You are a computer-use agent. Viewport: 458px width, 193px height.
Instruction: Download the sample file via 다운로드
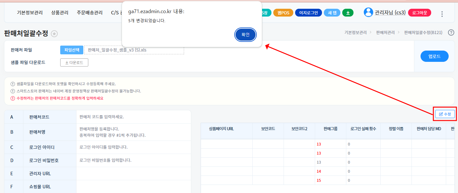click(74, 62)
